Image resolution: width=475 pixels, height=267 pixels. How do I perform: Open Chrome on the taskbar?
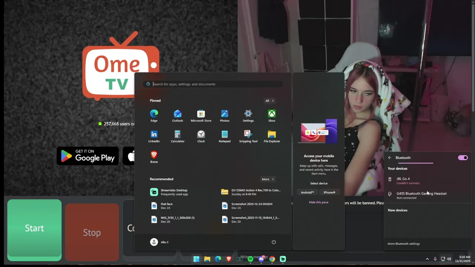click(272, 259)
